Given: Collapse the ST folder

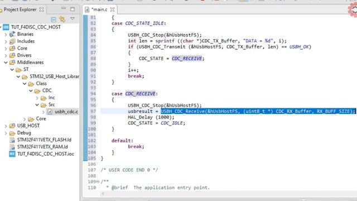Looking at the screenshot, I should pos(12,70).
